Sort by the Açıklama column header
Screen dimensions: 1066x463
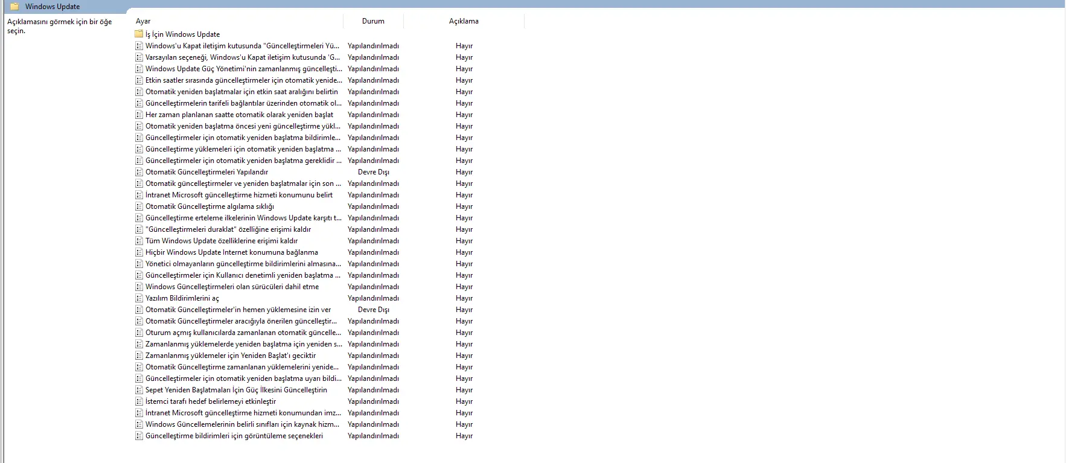coord(464,21)
